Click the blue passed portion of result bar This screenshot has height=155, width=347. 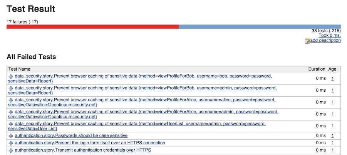click(x=260, y=27)
